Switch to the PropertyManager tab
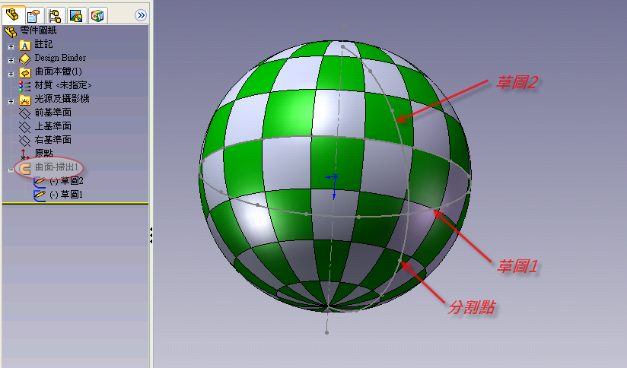 point(34,15)
